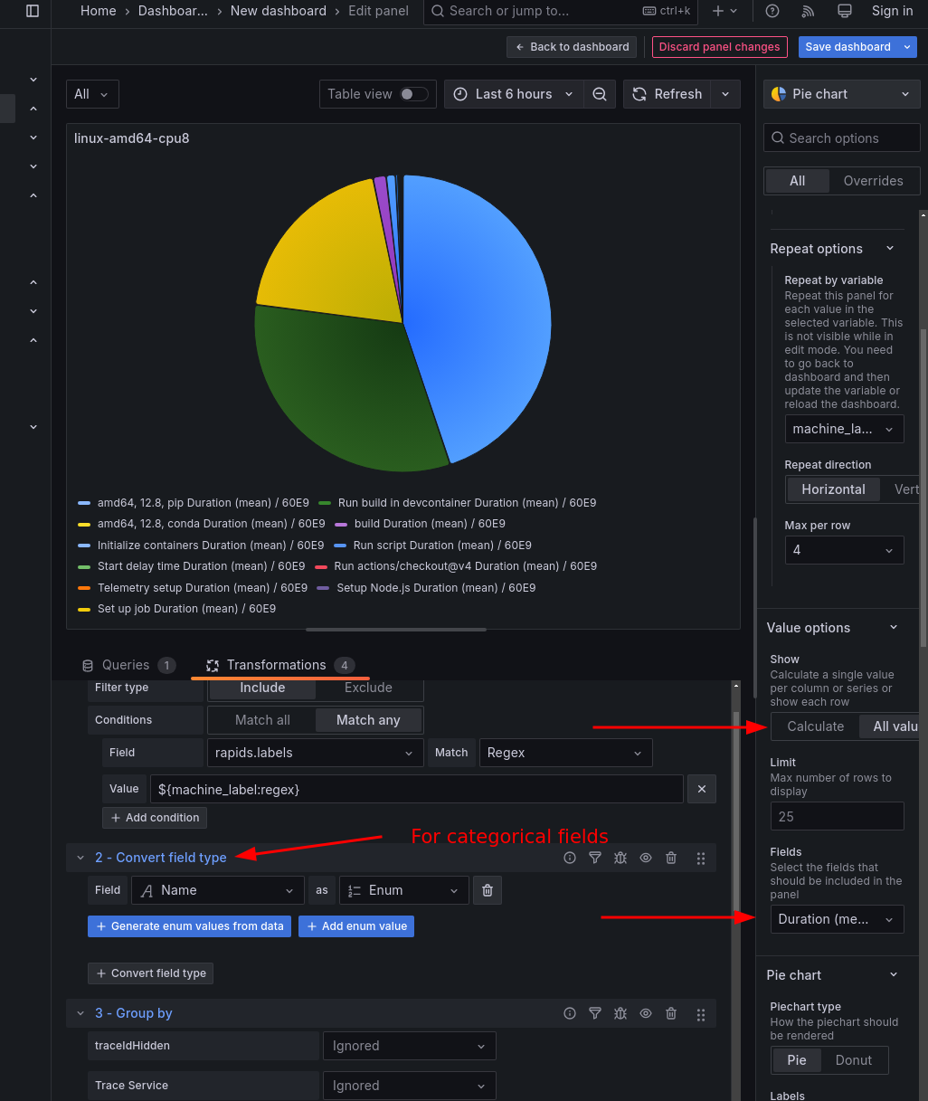Delete the Group by transformation
This screenshot has height=1101, width=928.
pos(671,1013)
